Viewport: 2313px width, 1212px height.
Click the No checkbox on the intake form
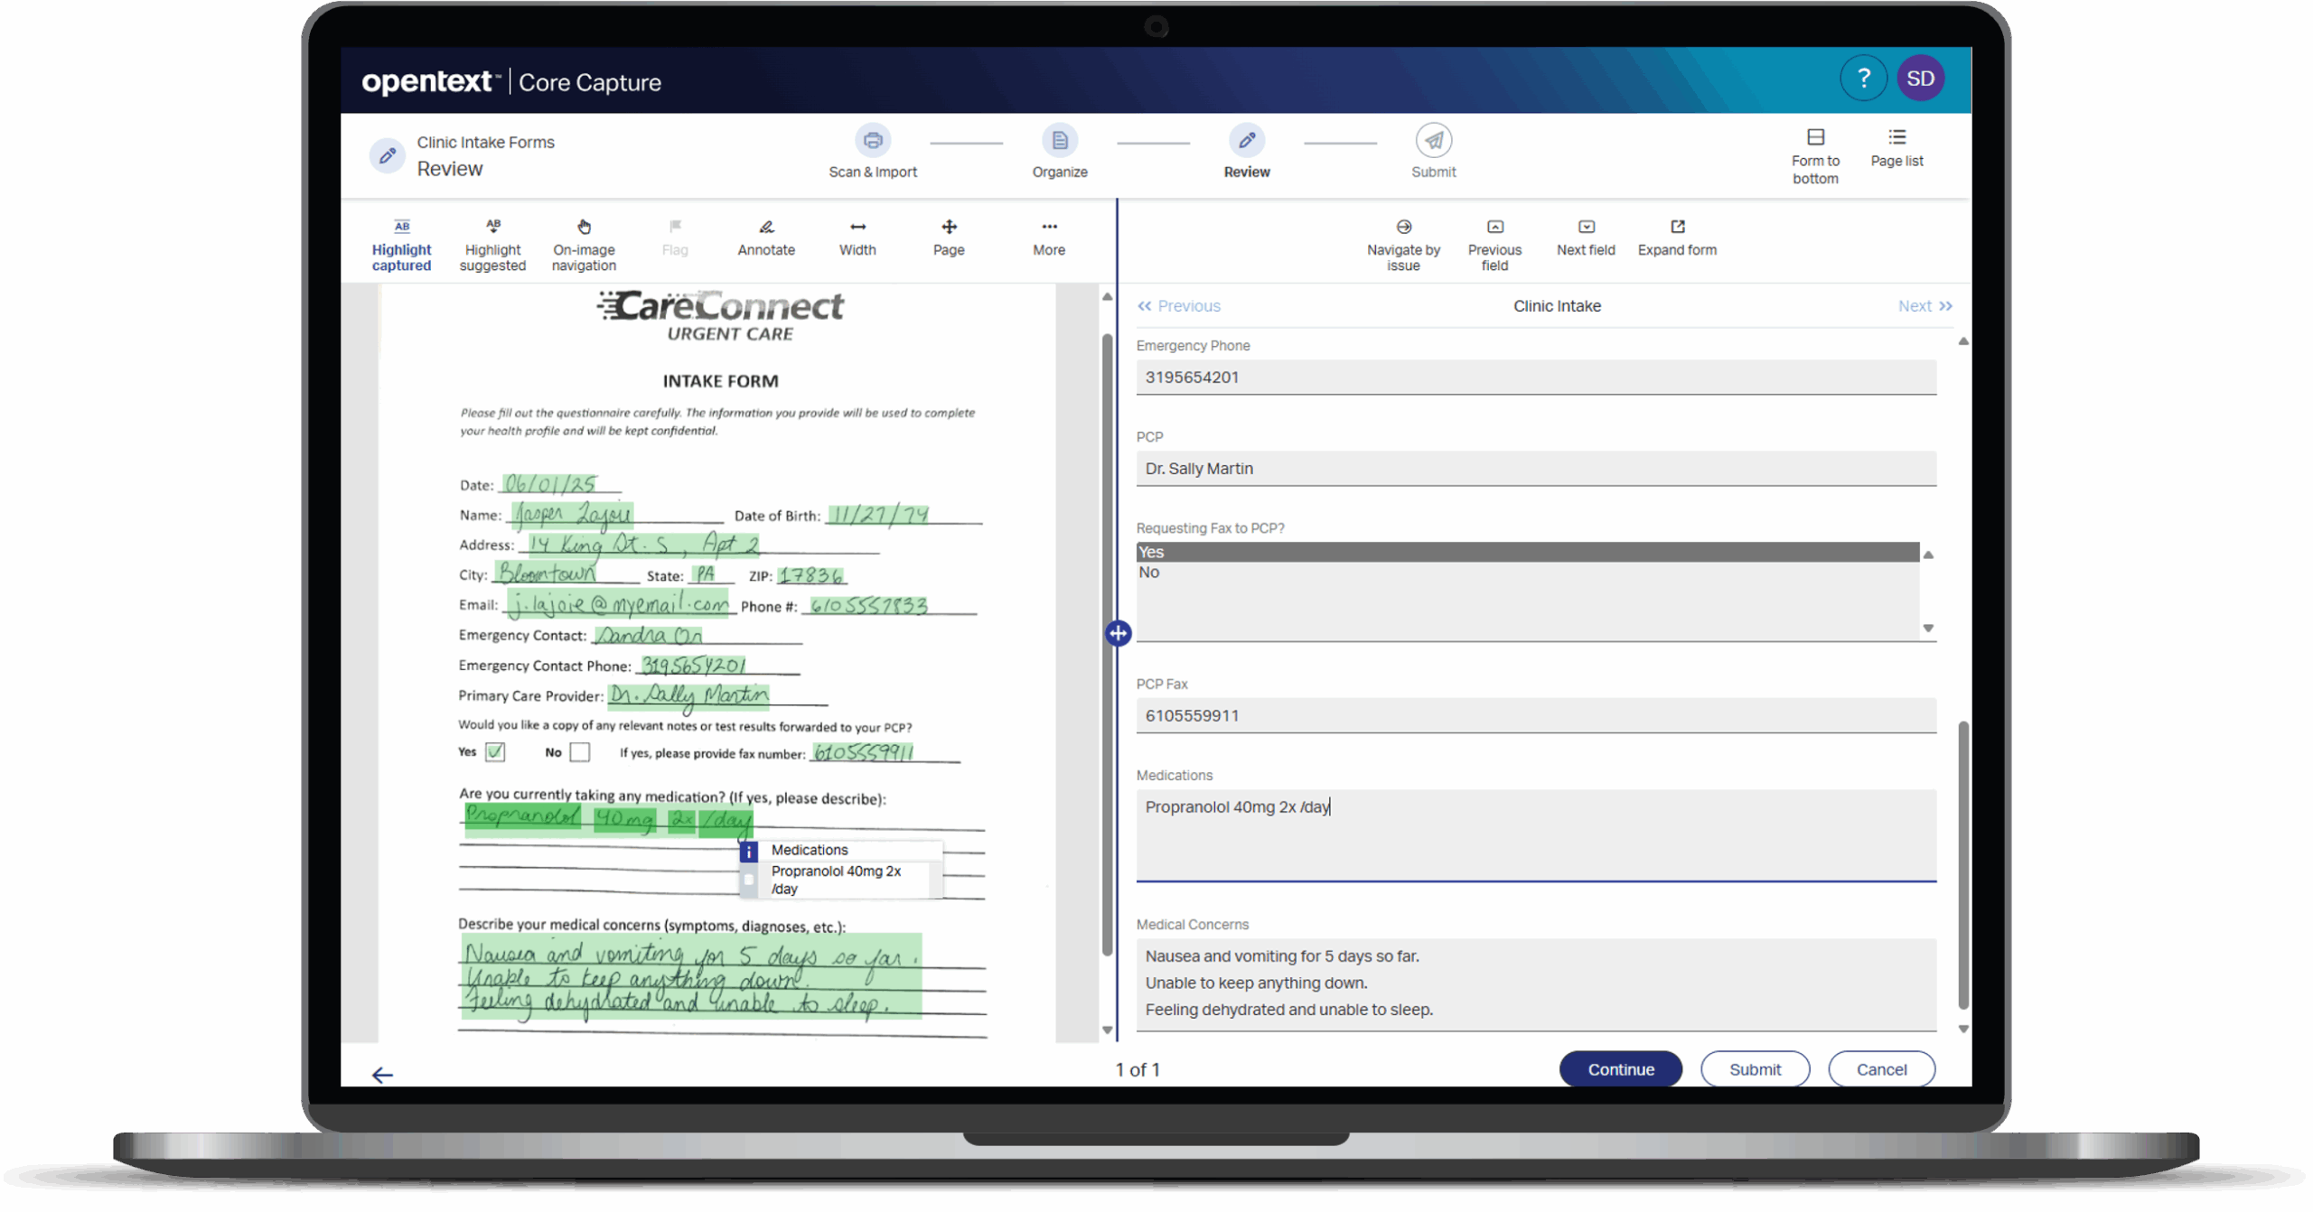coord(580,752)
